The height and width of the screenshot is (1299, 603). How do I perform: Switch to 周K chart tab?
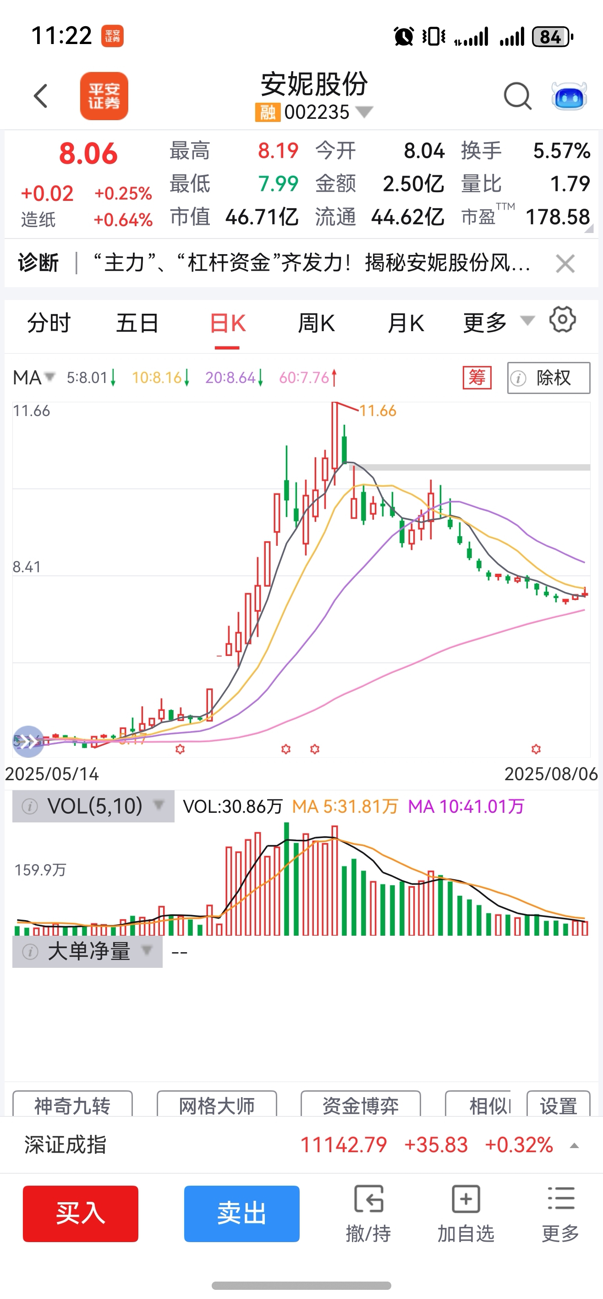[316, 323]
